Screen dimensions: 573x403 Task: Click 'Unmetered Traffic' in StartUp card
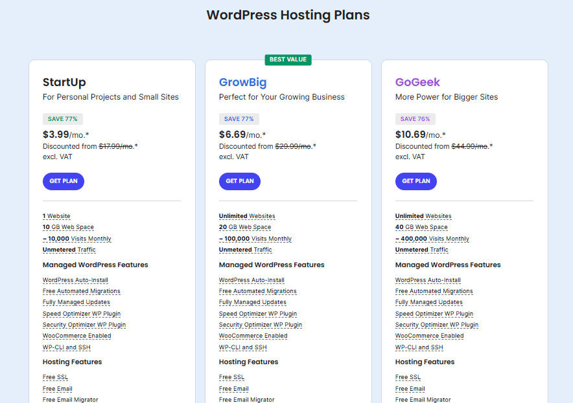tap(69, 250)
